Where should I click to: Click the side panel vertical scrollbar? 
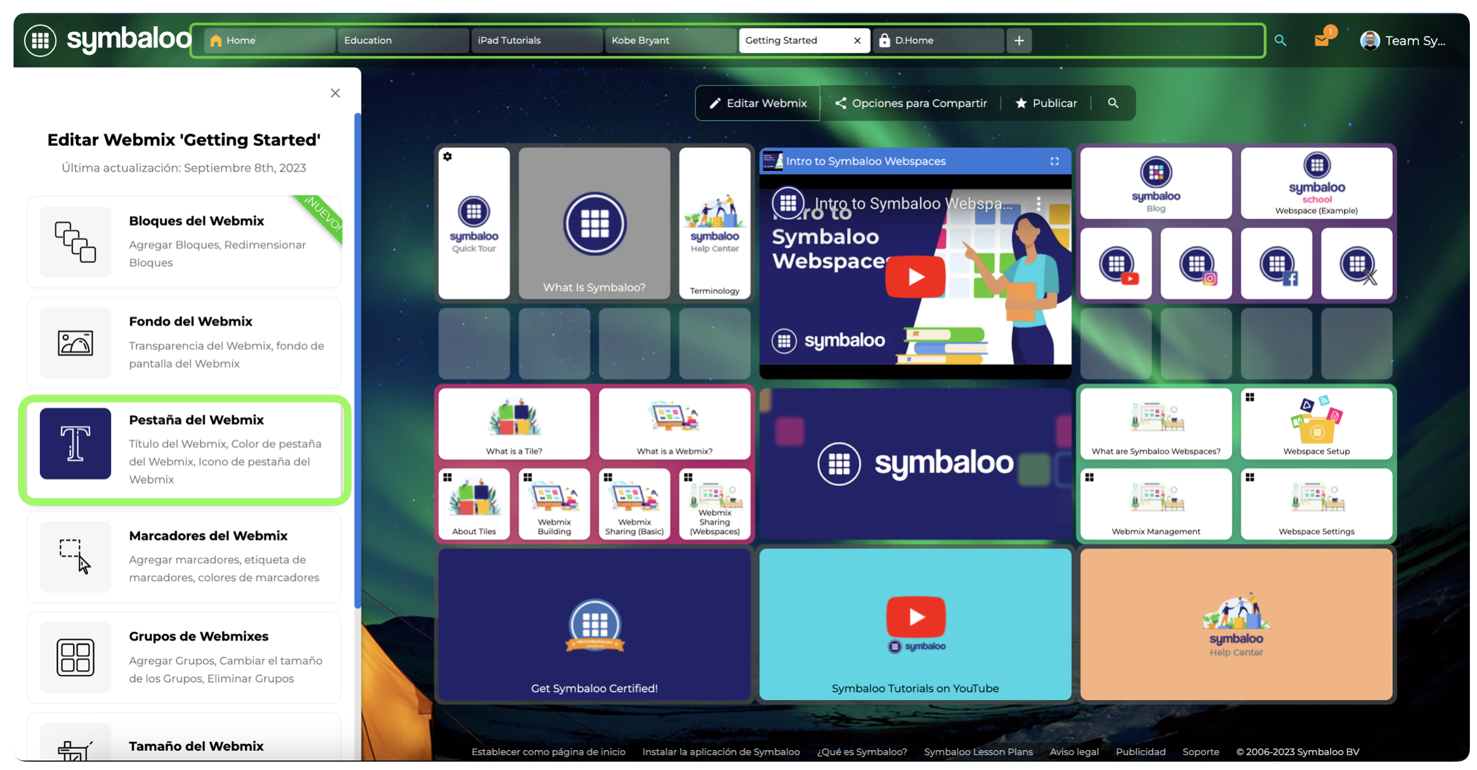coord(357,360)
